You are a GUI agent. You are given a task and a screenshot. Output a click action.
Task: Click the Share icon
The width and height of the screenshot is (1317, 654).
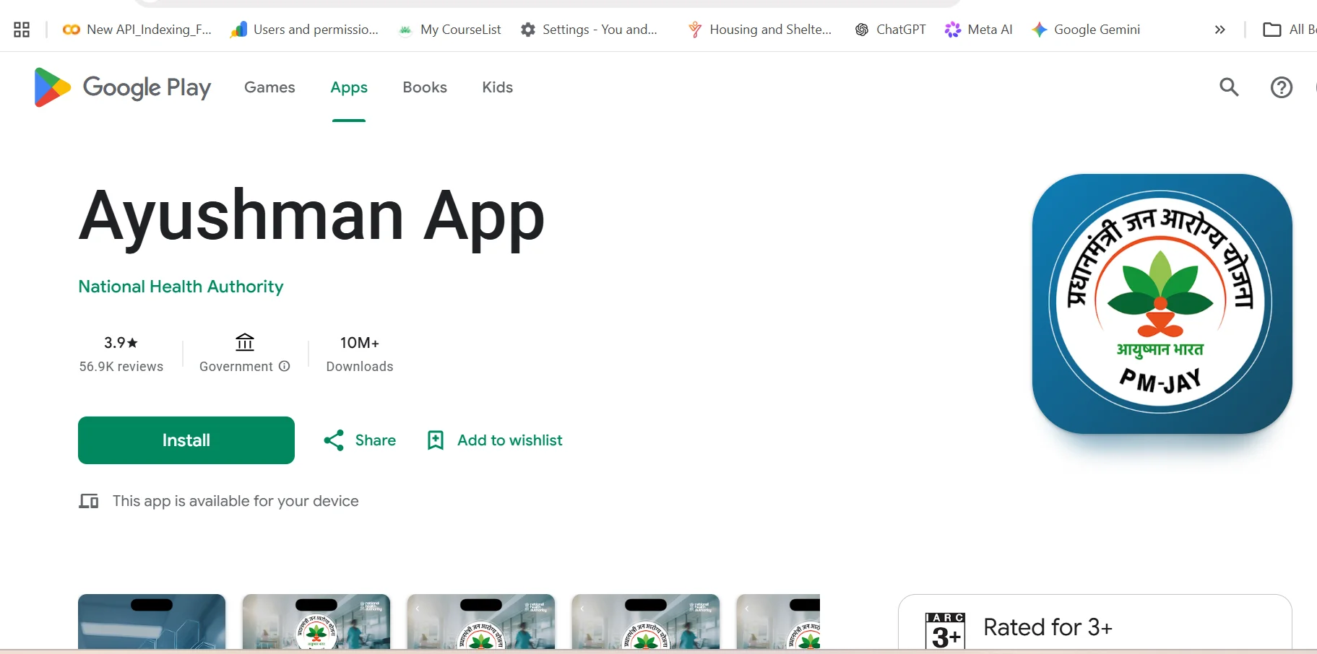click(x=334, y=440)
